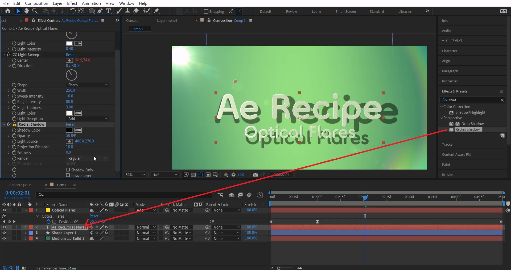Click the Home icon in toolbar
Viewport: 511px width, 270px height.
[8, 11]
